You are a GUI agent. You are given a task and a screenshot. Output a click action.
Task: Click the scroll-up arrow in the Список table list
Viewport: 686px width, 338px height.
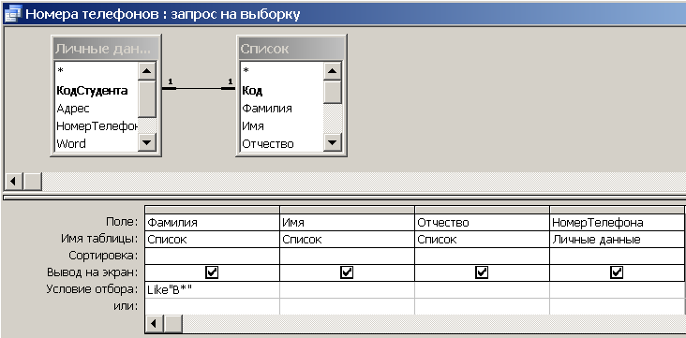coord(333,71)
